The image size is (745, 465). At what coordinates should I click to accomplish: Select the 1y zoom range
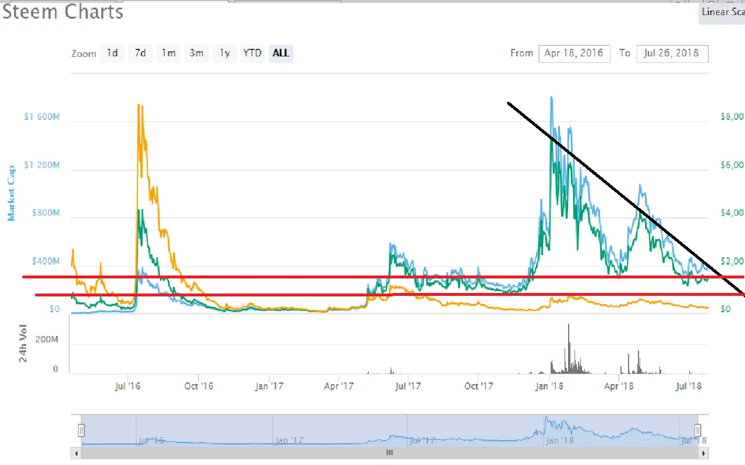225,53
